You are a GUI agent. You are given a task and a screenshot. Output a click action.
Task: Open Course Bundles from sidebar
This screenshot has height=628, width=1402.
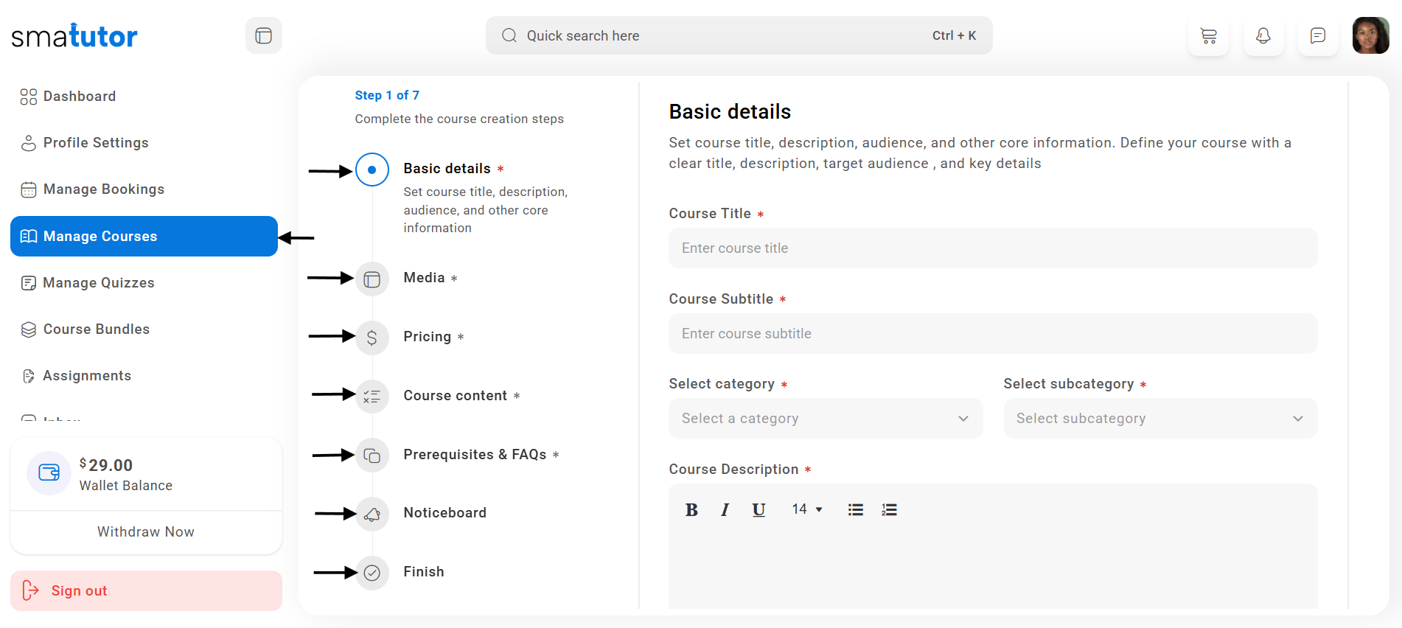click(96, 329)
